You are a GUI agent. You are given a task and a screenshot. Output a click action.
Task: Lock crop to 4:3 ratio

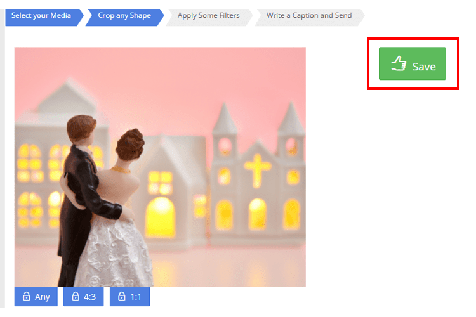point(84,296)
